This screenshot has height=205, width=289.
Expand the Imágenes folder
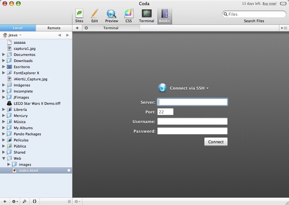4,85
